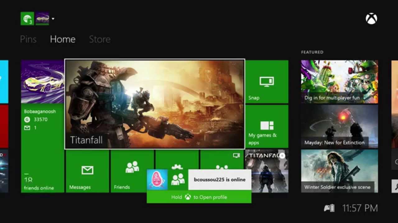Click the Bobaaganoosh gamertag text
The height and width of the screenshot is (223, 398).
(x=40, y=111)
